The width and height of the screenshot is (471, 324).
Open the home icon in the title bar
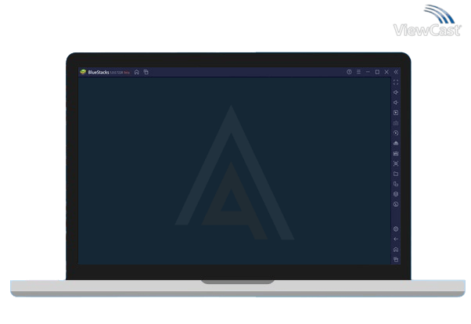coord(137,72)
